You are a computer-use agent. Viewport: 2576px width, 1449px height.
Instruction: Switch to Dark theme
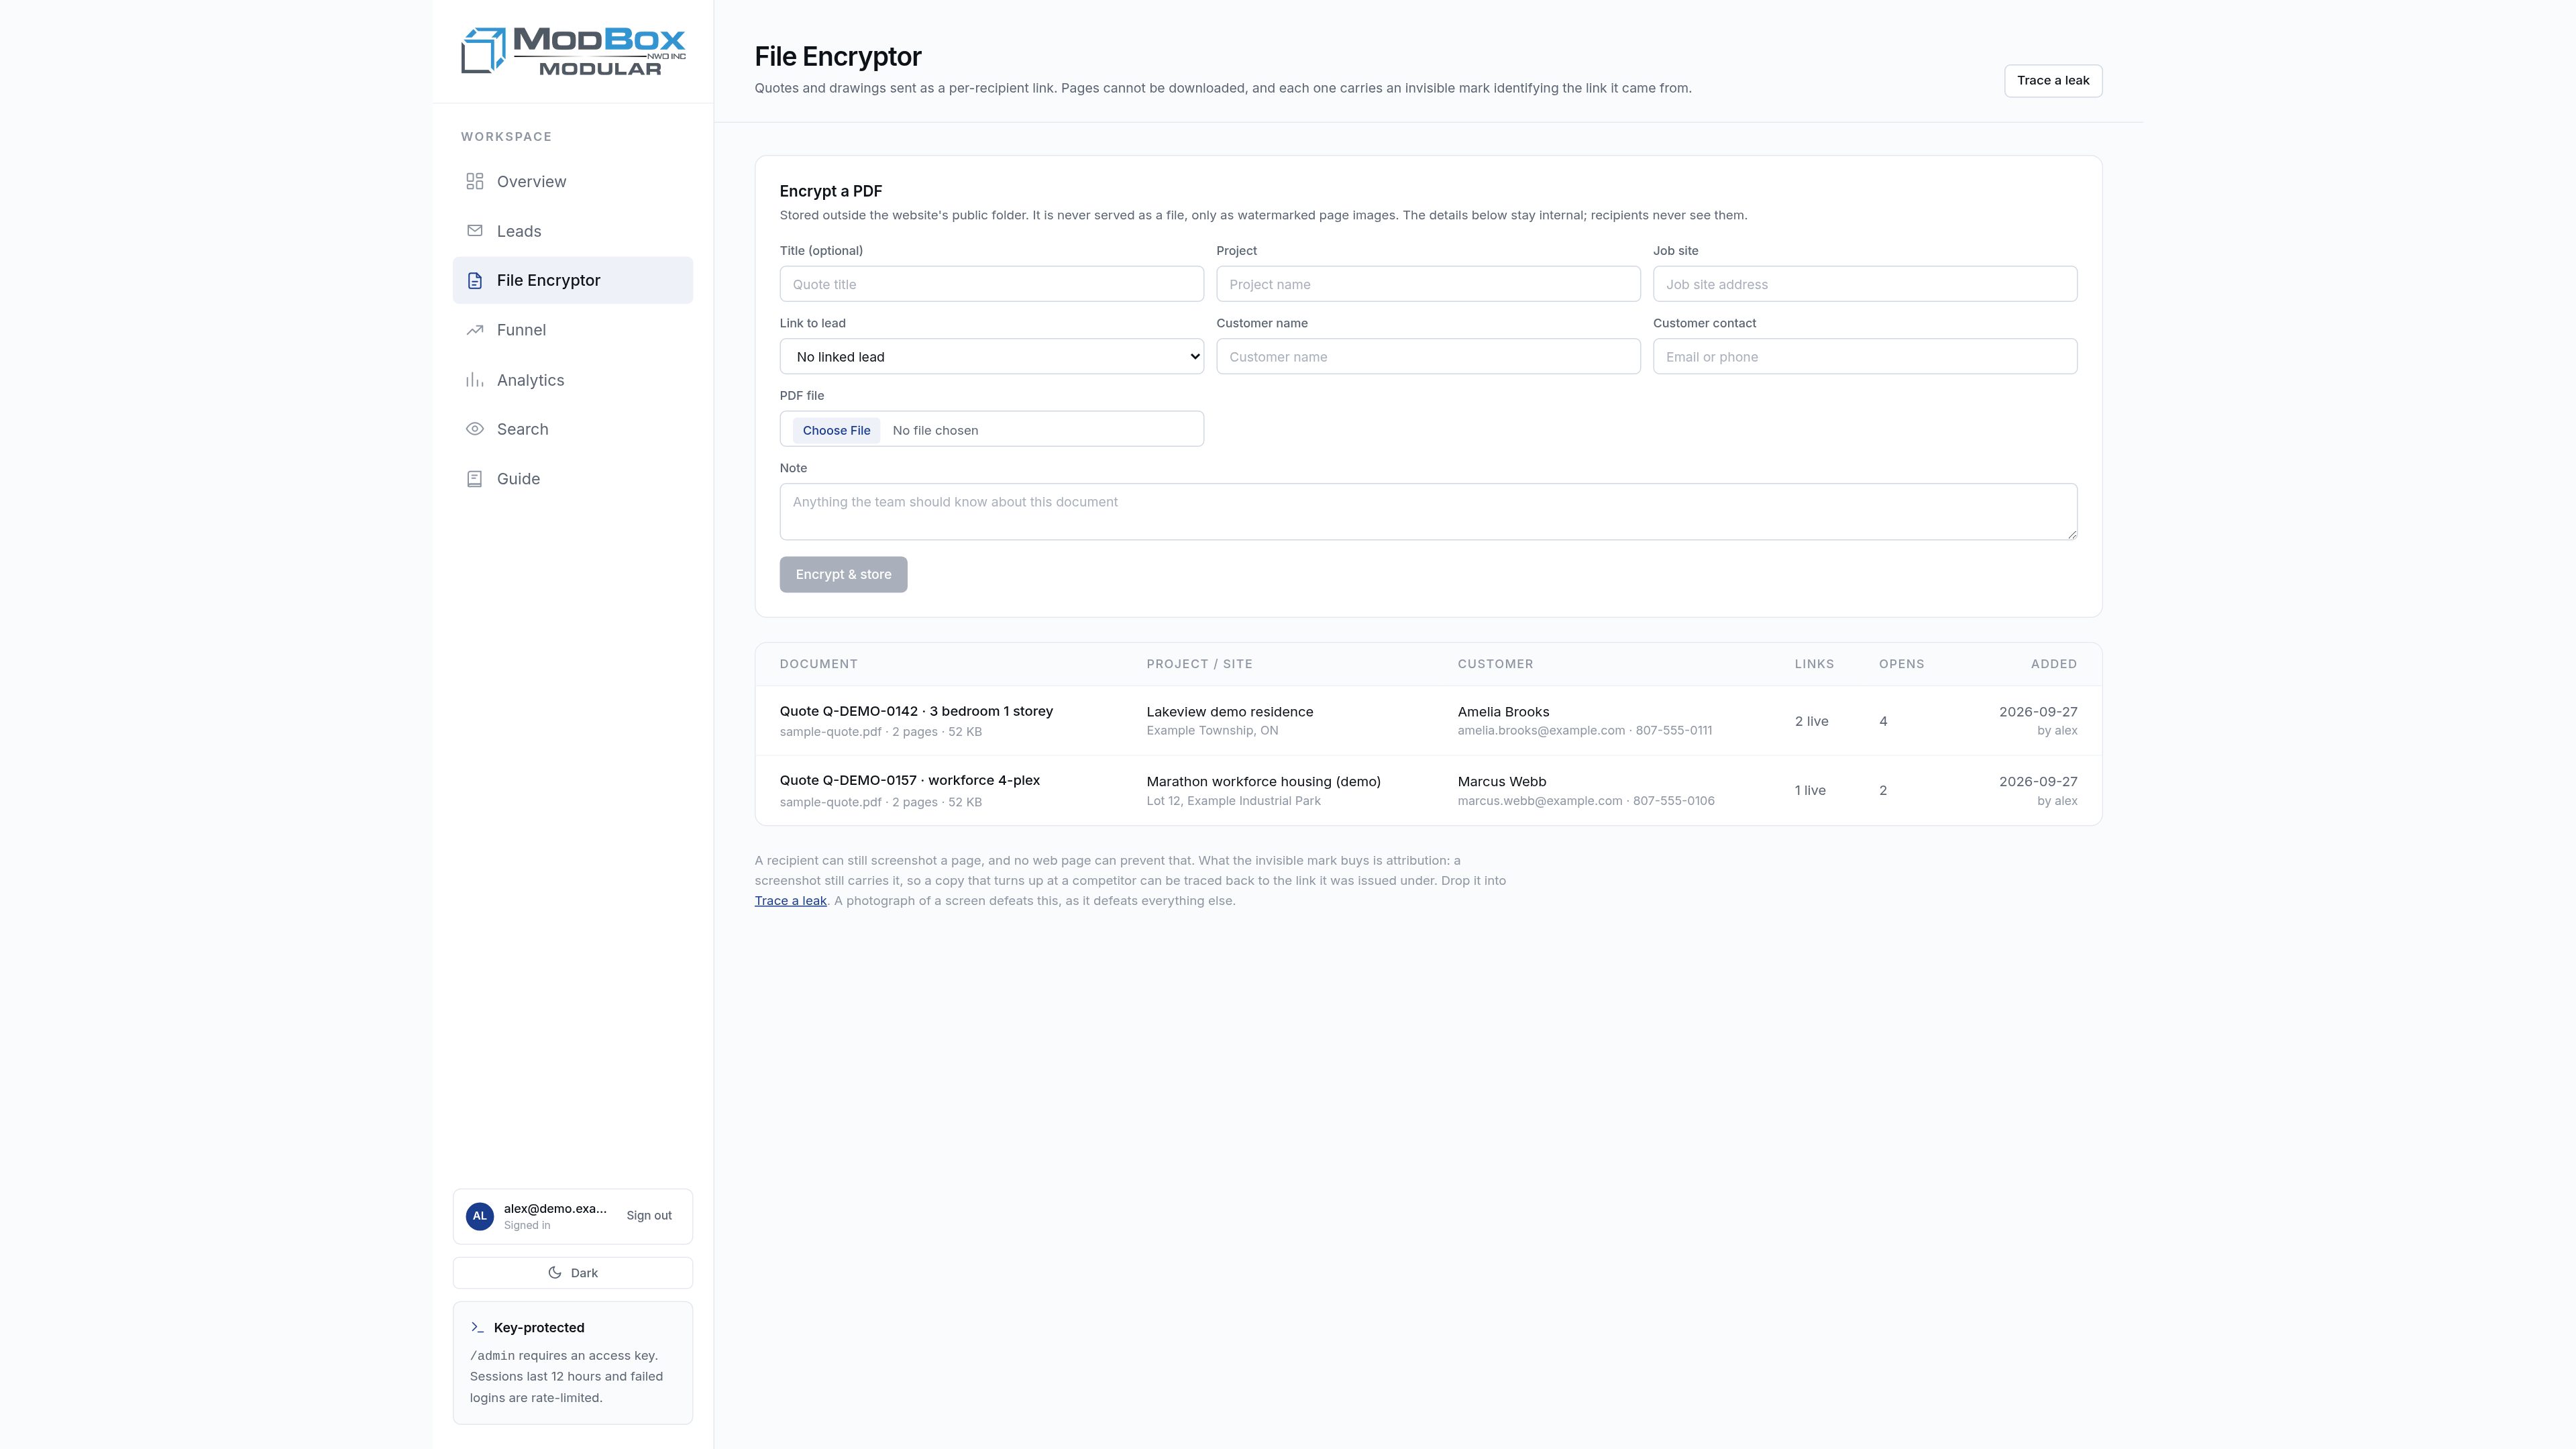573,1273
